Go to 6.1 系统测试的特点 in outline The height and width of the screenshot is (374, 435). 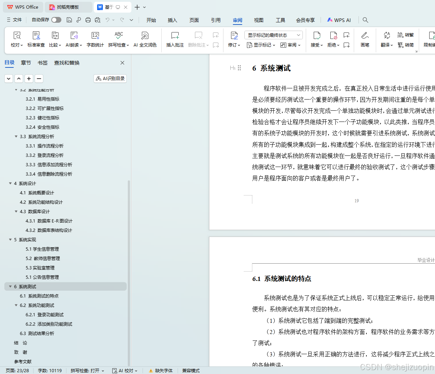[39, 296]
